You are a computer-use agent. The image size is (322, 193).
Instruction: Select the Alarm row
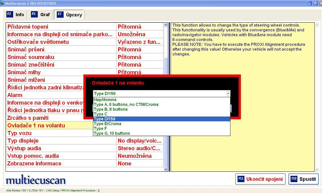coord(45,95)
